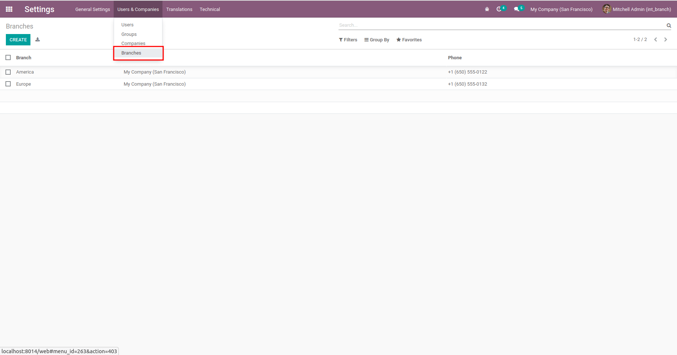Go to previous page arrow

click(656, 40)
